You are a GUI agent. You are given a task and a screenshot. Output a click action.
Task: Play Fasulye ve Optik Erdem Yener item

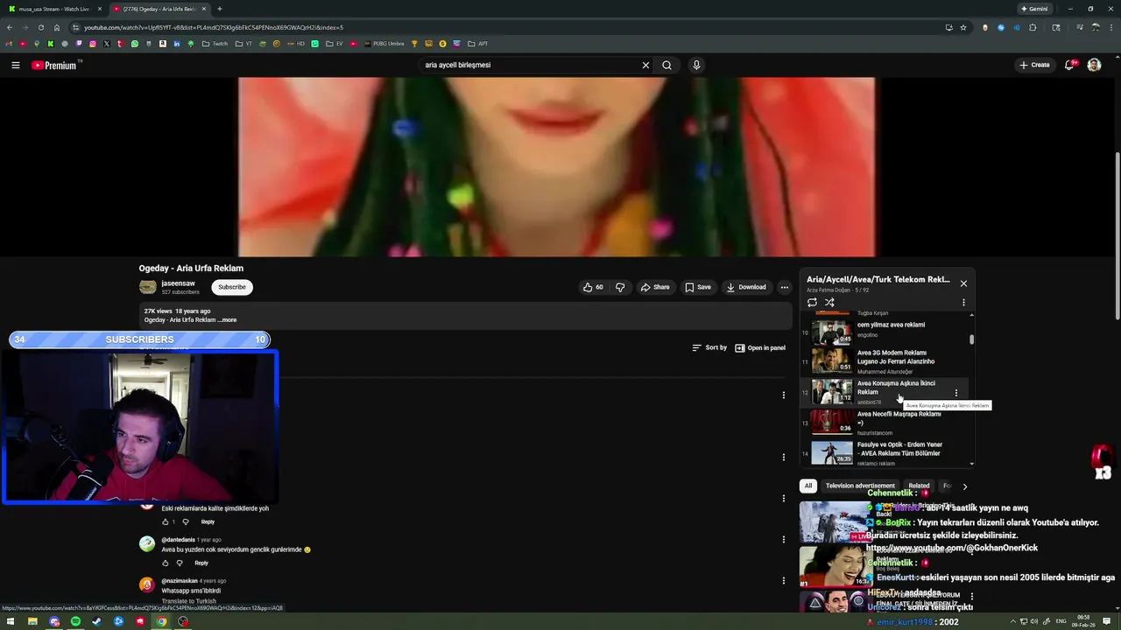pos(885,453)
